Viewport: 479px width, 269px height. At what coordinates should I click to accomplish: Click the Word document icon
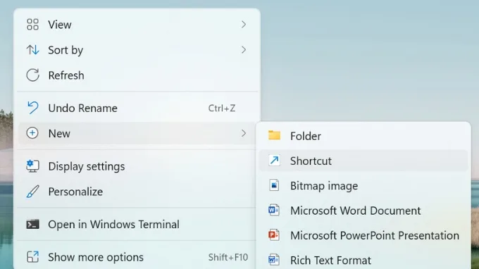[x=274, y=210]
